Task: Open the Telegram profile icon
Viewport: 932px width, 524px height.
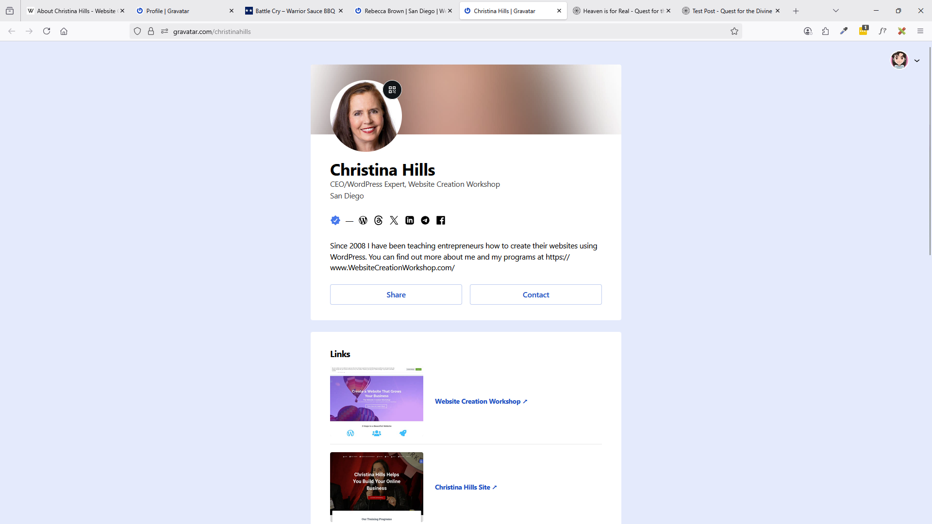Action: 425,220
